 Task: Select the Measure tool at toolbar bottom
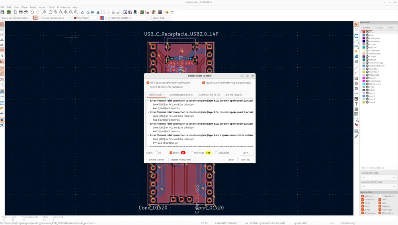tap(356, 136)
